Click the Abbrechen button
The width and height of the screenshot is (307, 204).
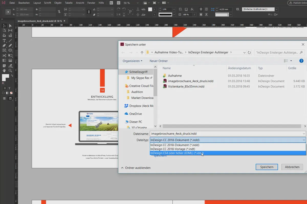(x=292, y=167)
